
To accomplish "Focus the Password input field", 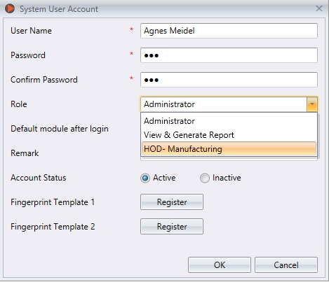I will click(x=229, y=55).
